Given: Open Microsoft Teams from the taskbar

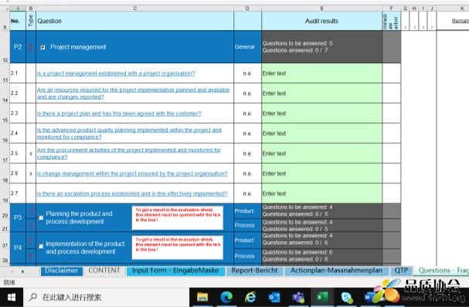Looking at the screenshot, I should coord(298,297).
